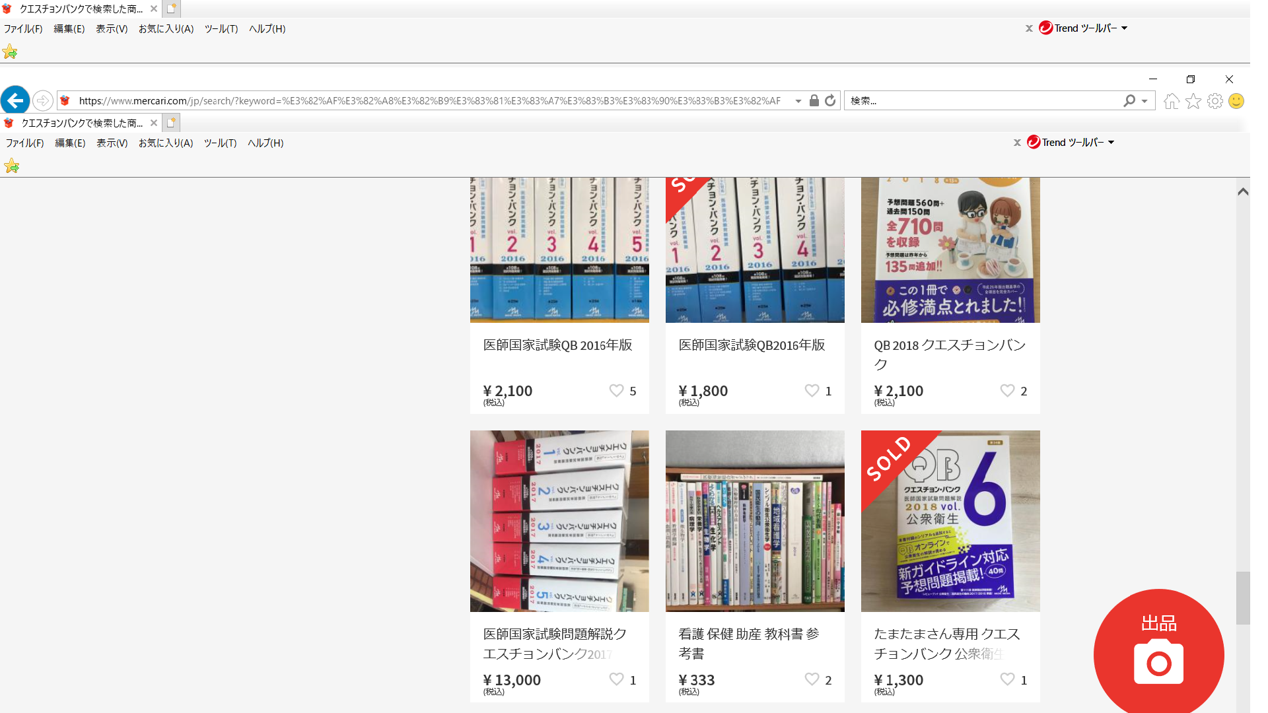Like the ¥1,800 医師国家試験QB2016年版 item
The width and height of the screenshot is (1268, 713).
coord(812,391)
